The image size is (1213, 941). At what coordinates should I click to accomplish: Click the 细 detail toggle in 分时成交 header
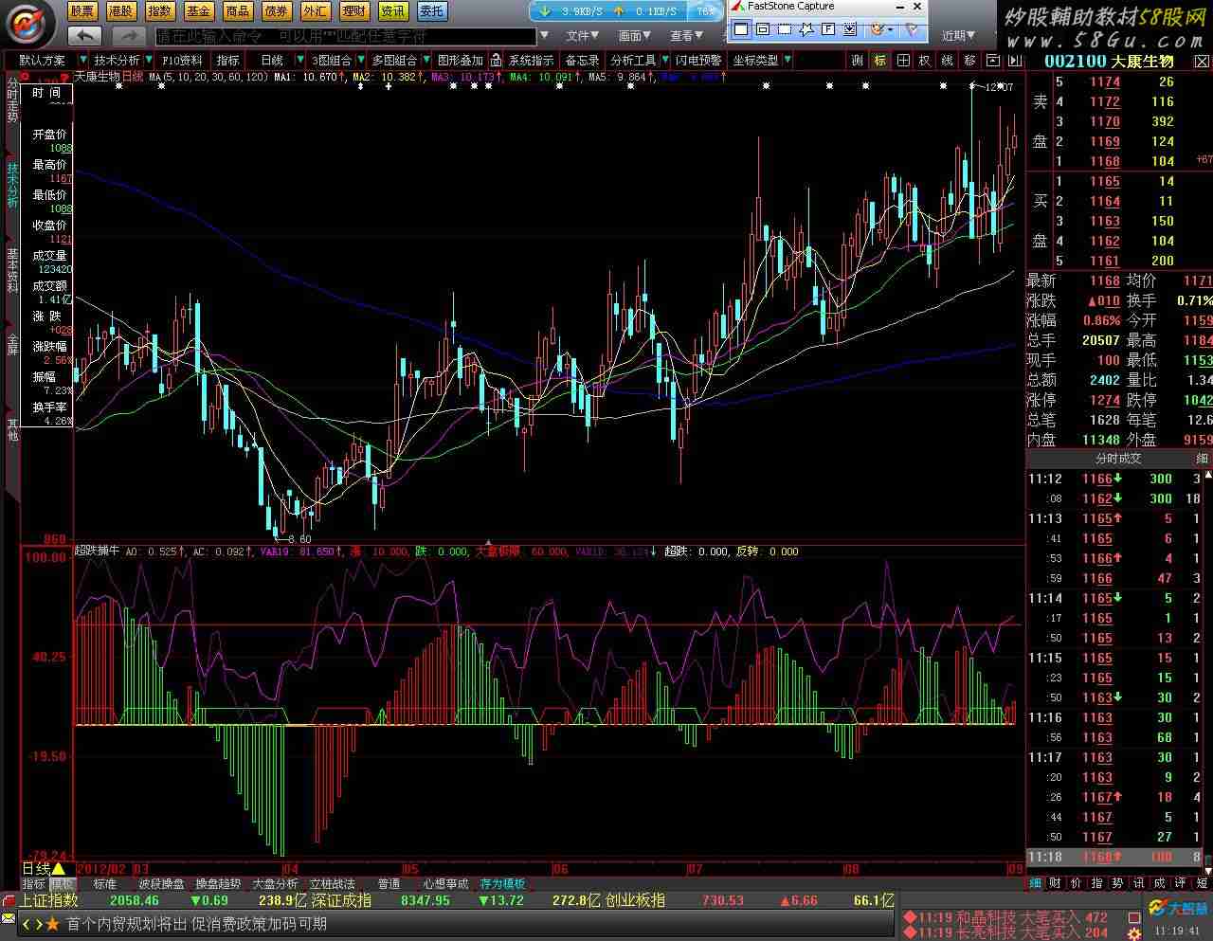(1203, 459)
